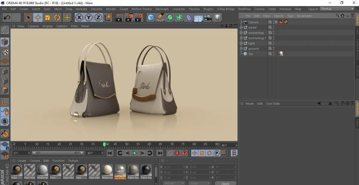The image size is (359, 185).
Task: Switch to the Content Browser side tab
Action: tap(357, 50)
